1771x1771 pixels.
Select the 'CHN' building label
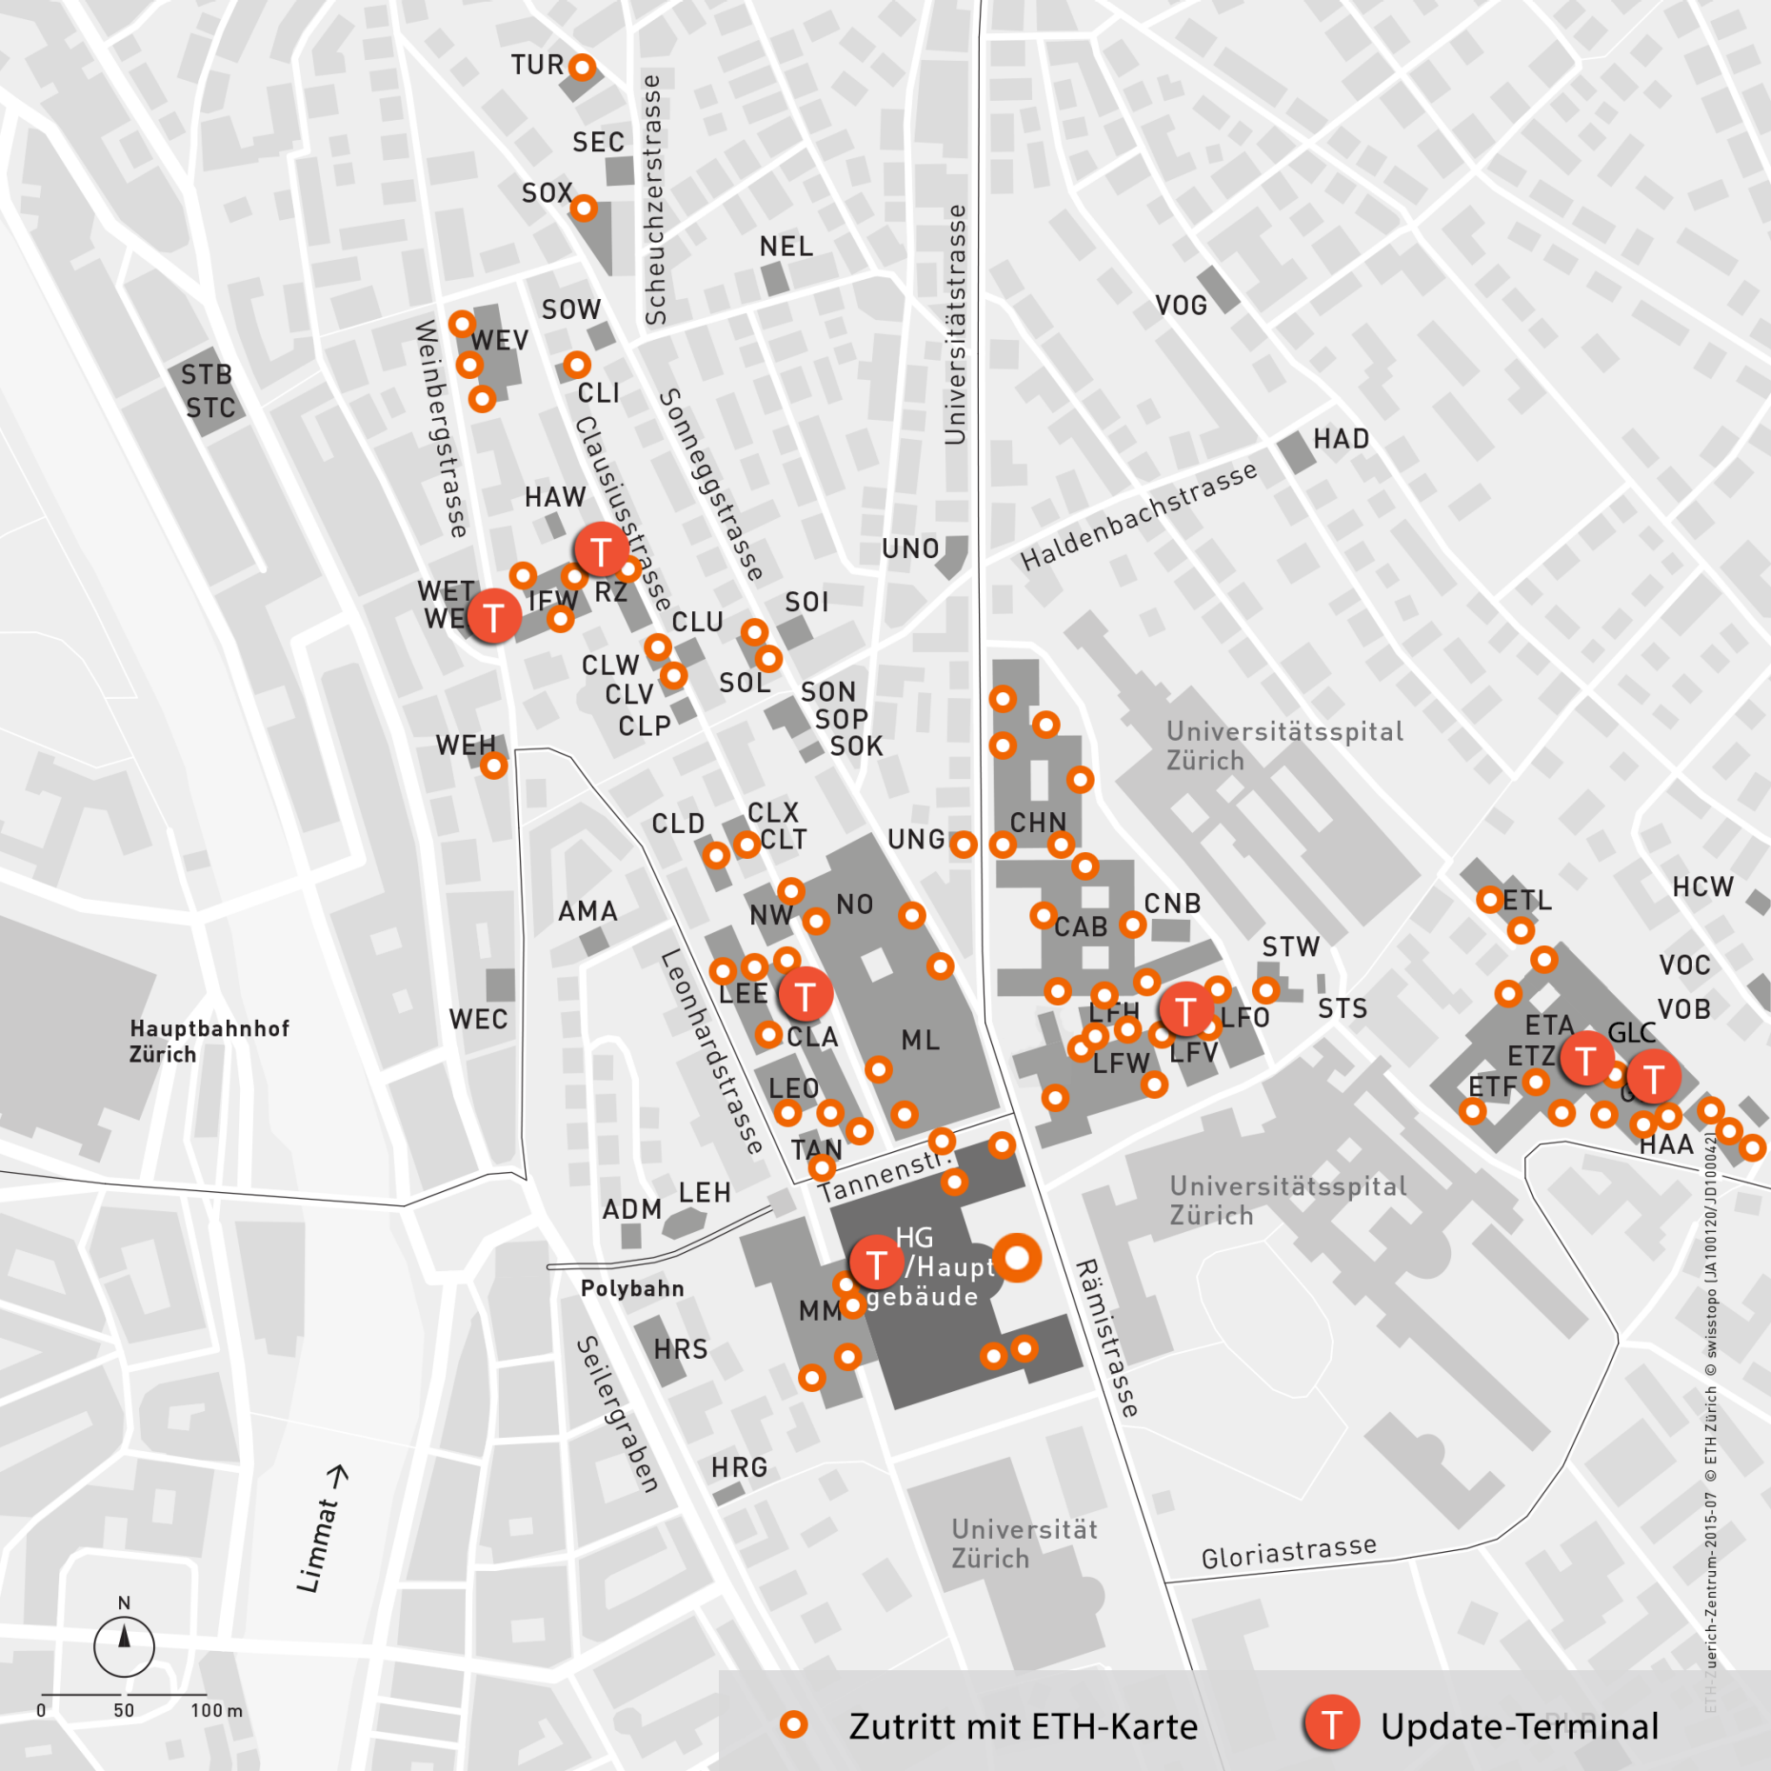1038,822
